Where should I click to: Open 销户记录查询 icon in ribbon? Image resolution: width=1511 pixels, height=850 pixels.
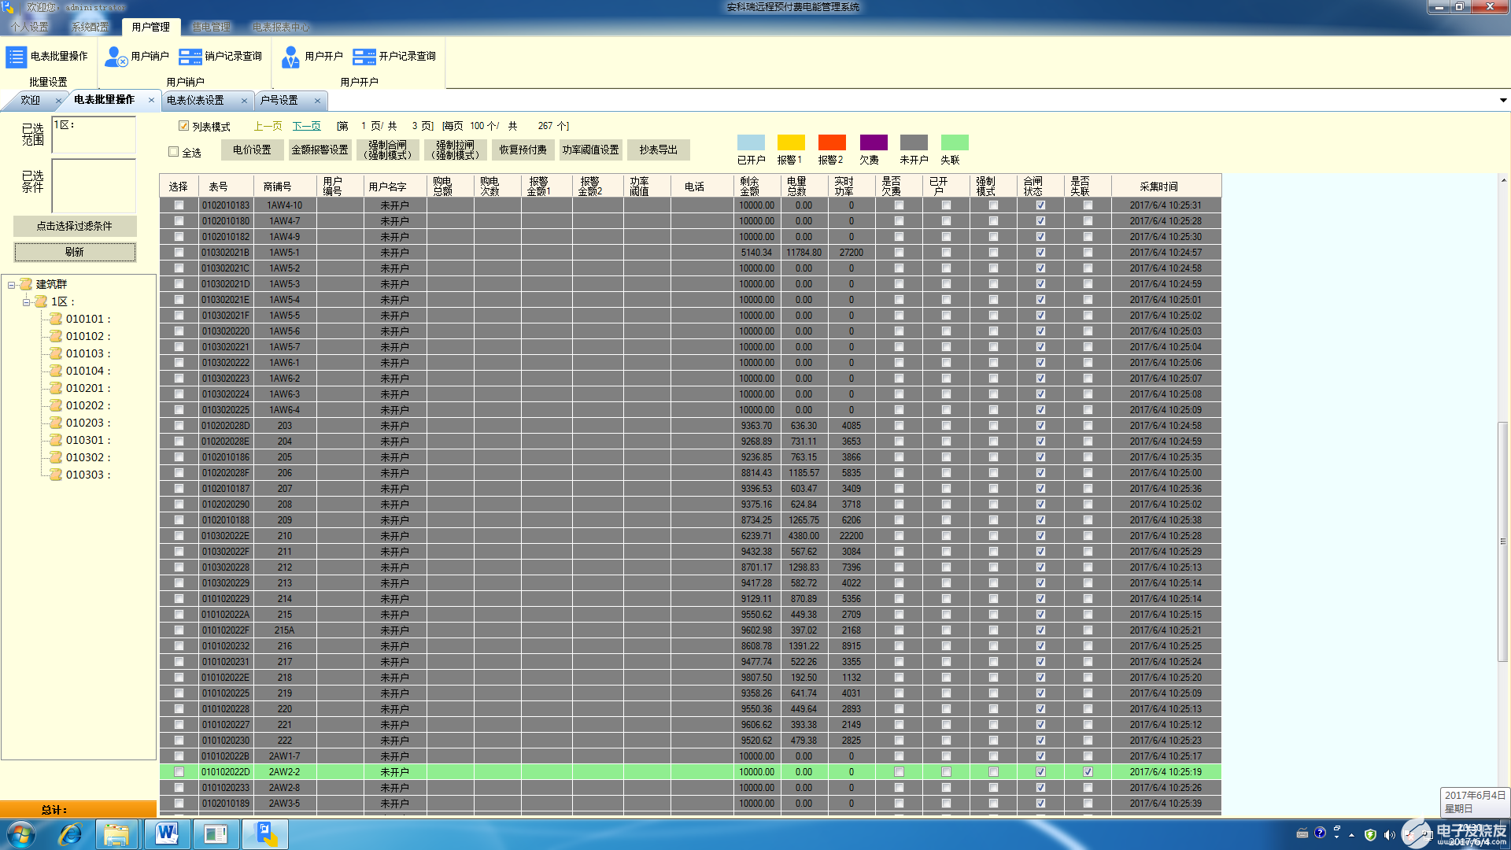[x=190, y=57]
